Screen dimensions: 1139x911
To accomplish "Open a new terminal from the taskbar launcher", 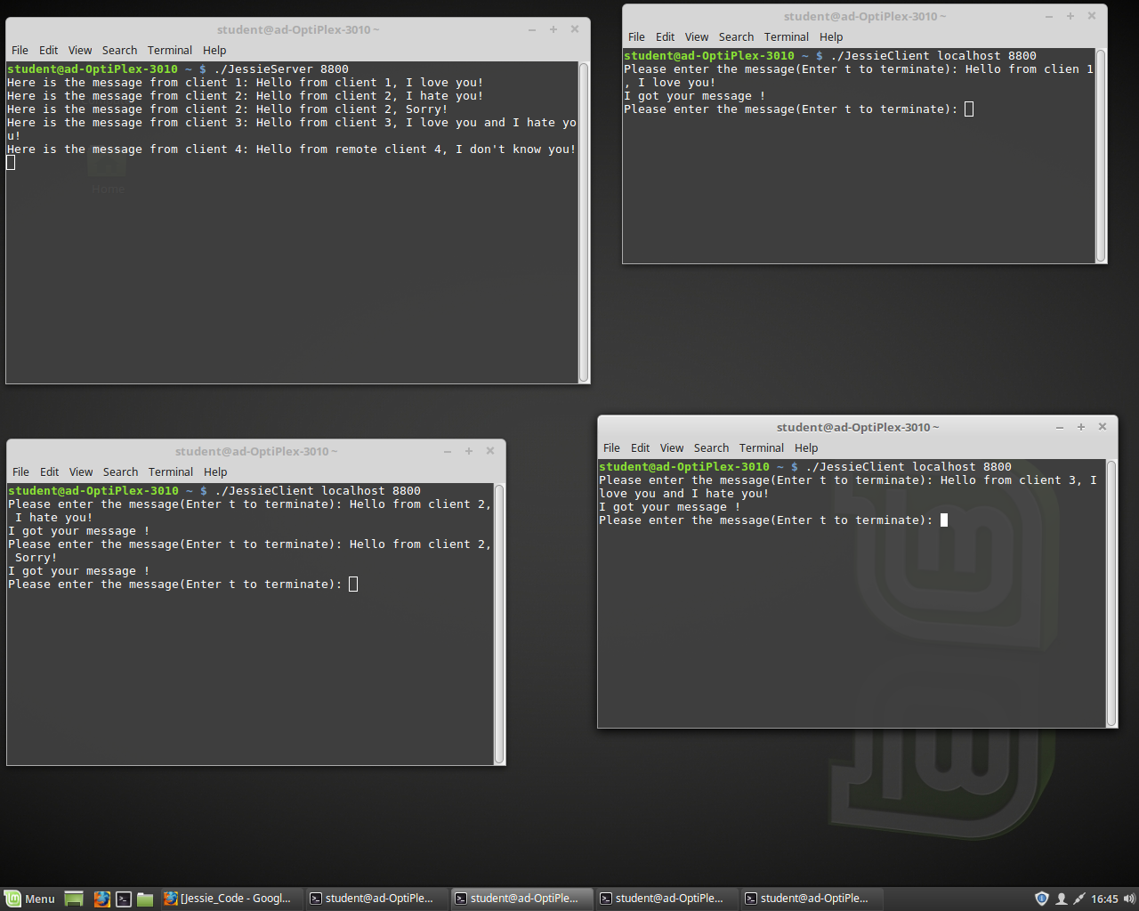I will pyautogui.click(x=124, y=898).
